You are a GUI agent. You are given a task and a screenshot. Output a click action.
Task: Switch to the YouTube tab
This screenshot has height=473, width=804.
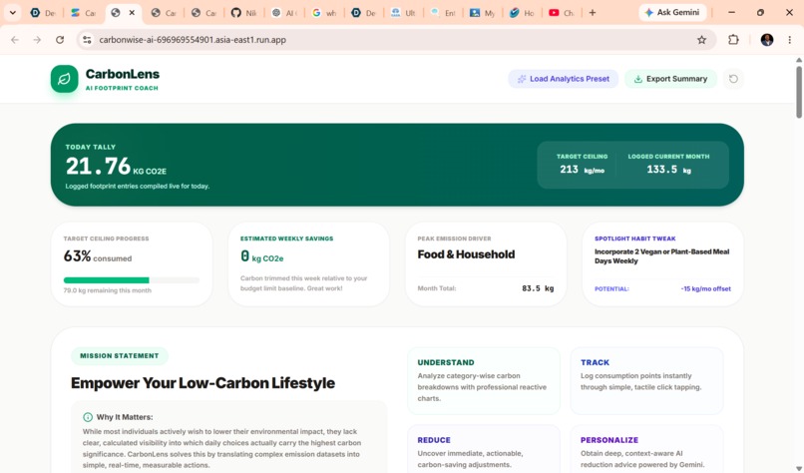pos(561,13)
